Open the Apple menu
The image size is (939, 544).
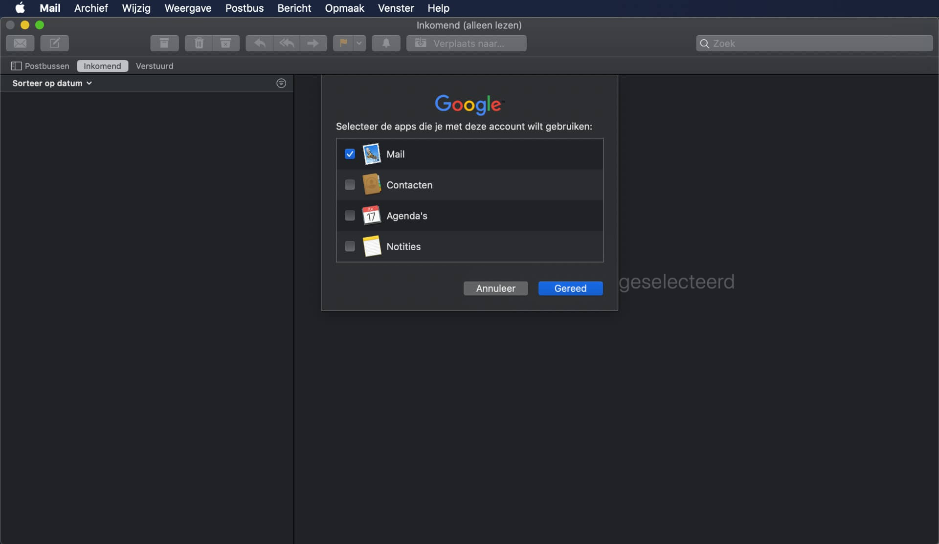tap(20, 8)
